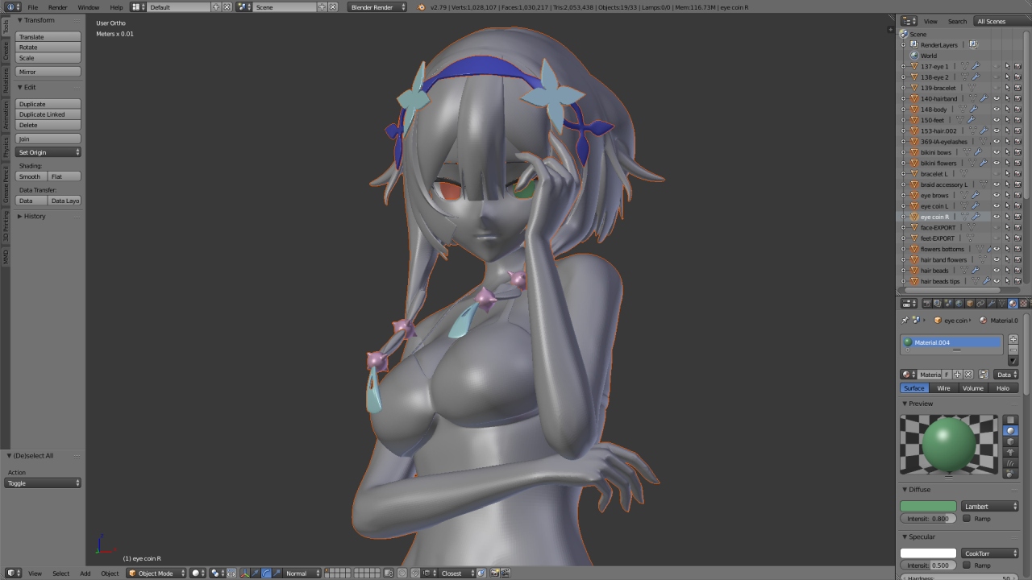Open the Set Origin dropdown
Screen dimensions: 1032x580
48,152
